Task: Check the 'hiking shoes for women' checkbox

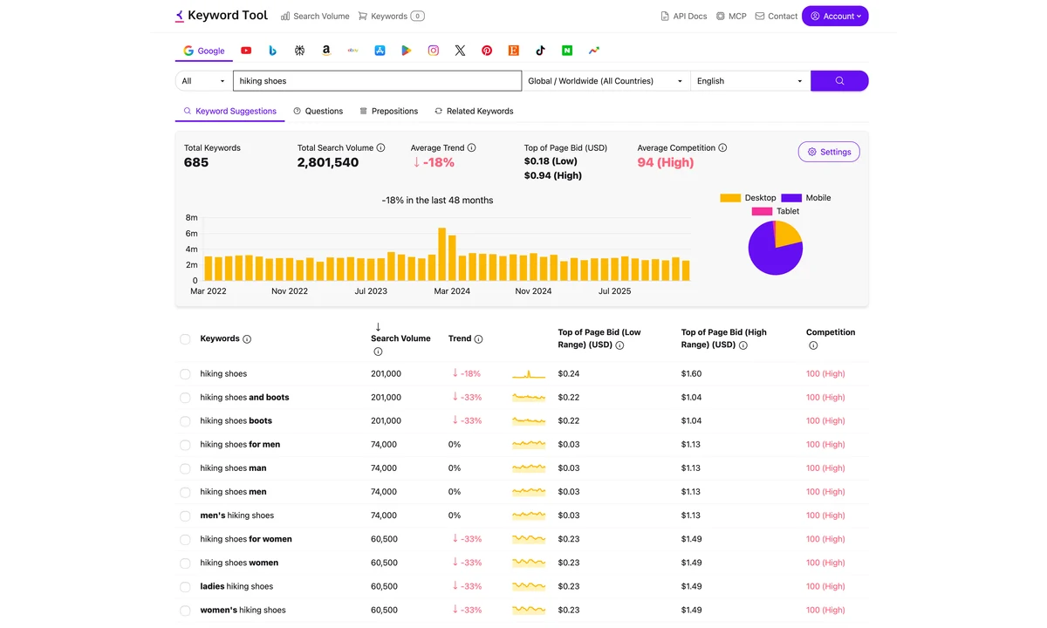Action: [185, 539]
